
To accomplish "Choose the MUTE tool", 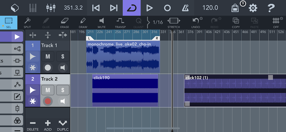I will pos(102,22).
